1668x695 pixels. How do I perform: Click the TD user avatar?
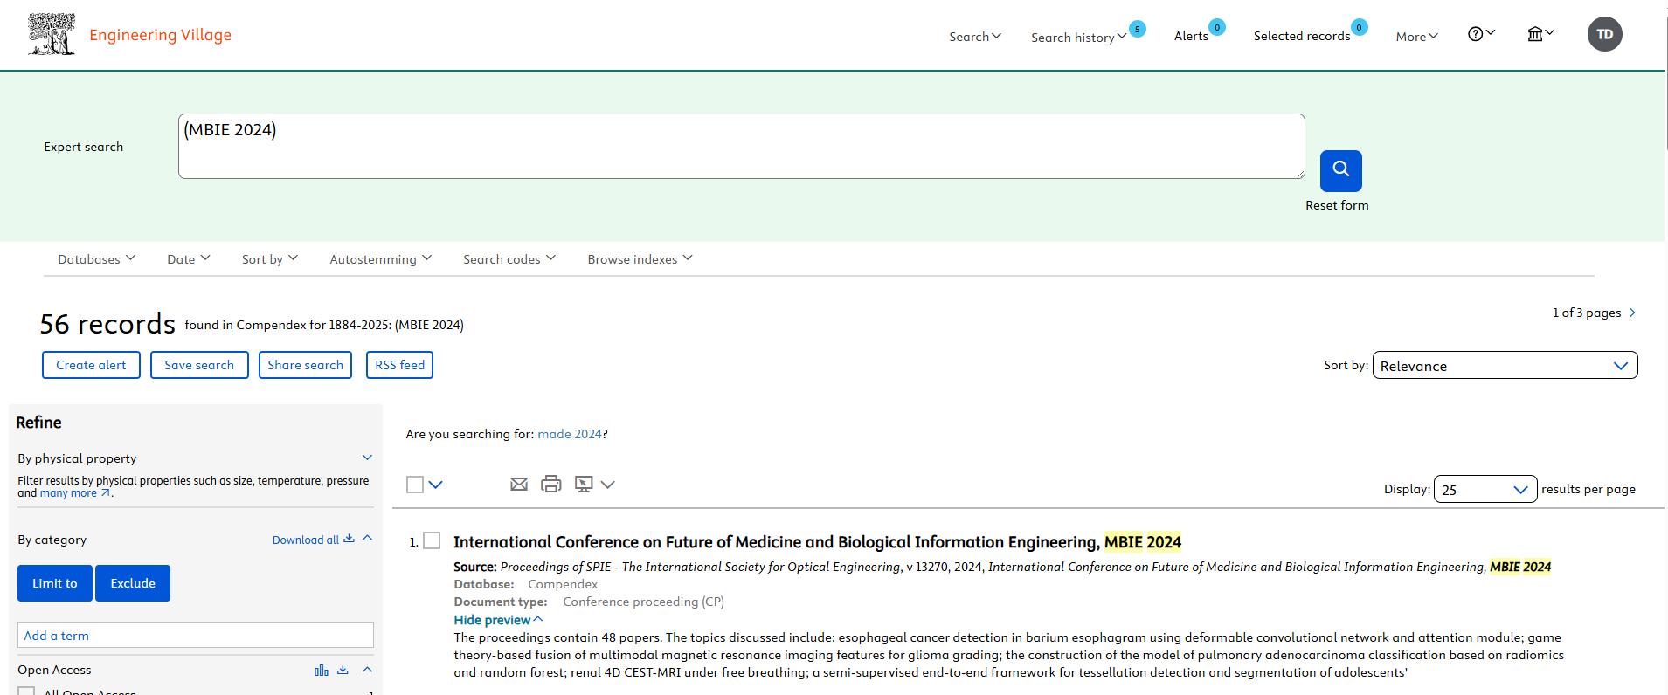tap(1604, 34)
